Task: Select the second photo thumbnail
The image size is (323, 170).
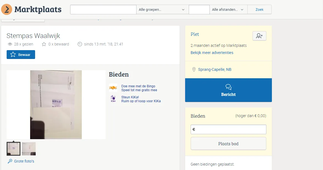Action: point(29,149)
